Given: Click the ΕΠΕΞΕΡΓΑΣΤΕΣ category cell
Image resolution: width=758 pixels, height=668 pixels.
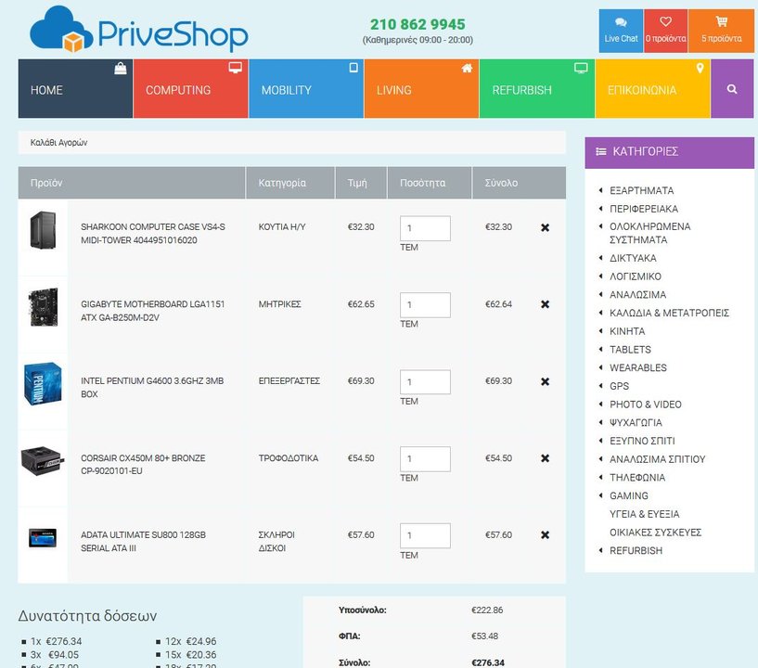Looking at the screenshot, I should tap(289, 381).
